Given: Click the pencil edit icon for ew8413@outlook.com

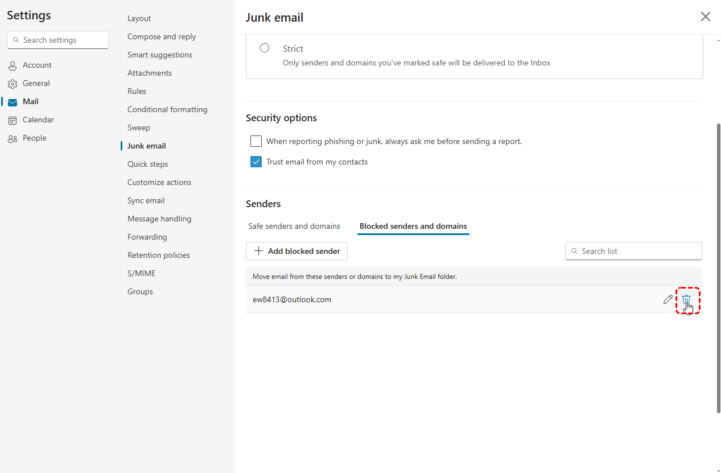Looking at the screenshot, I should click(668, 299).
